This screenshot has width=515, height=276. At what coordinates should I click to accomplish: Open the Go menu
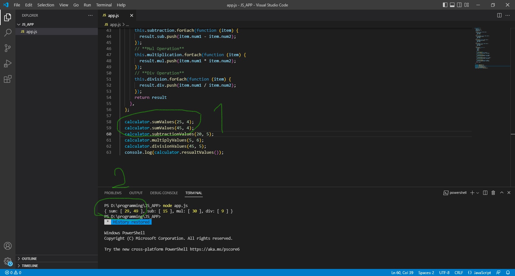[x=76, y=5]
